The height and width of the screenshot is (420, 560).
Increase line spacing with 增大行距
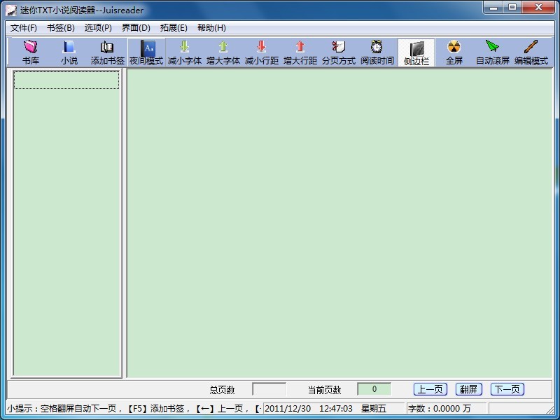click(x=300, y=52)
